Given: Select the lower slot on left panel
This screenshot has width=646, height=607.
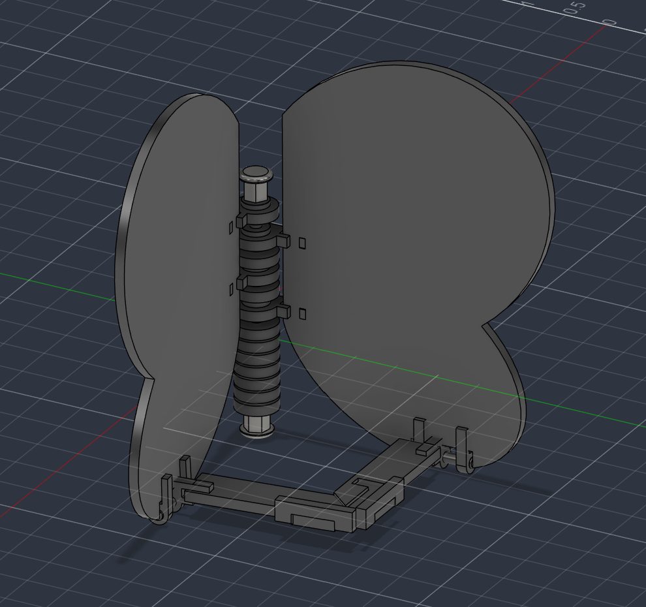Looking at the screenshot, I should point(231,291).
